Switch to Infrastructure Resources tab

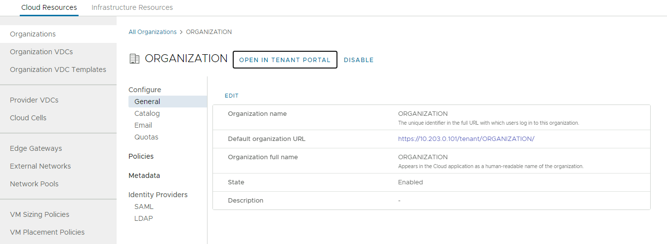coord(132,7)
